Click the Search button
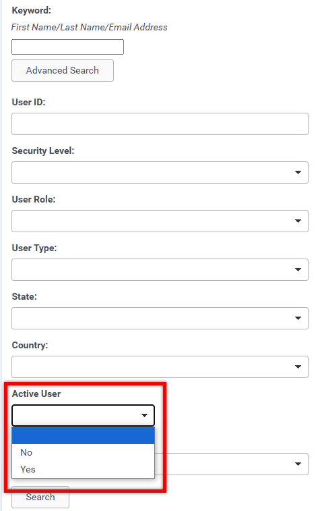The image size is (320, 511). tap(40, 497)
